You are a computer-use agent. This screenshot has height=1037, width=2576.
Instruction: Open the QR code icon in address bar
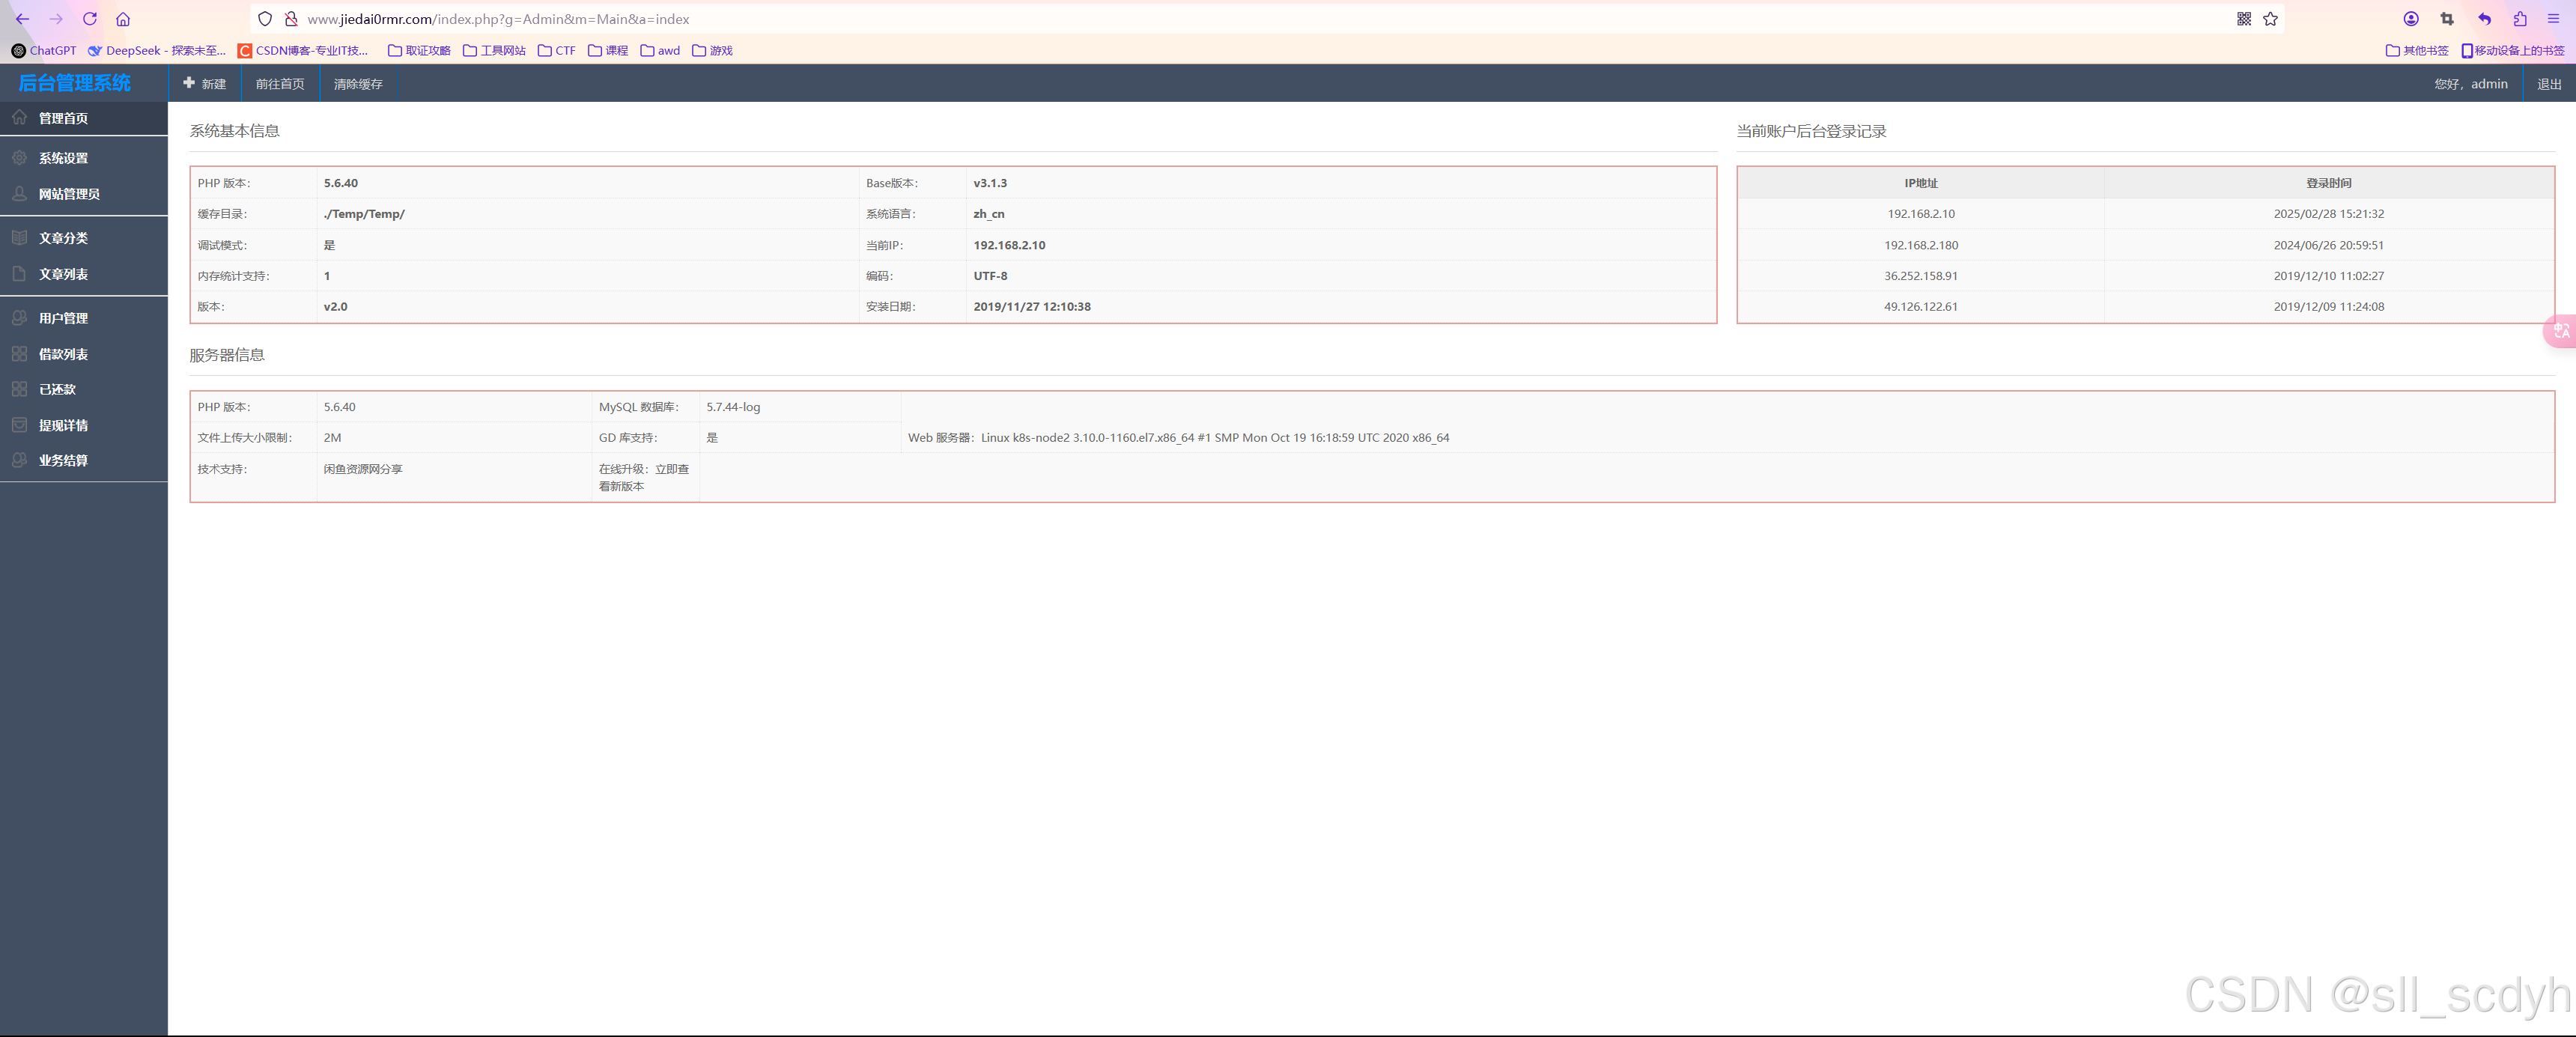[x=2244, y=19]
